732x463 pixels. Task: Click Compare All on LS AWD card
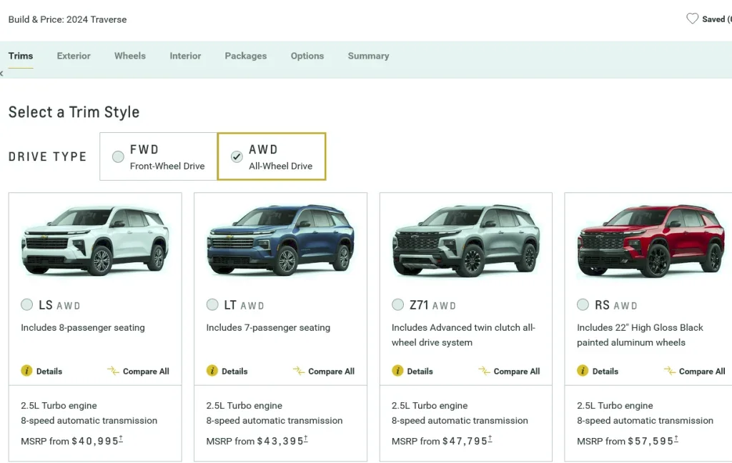pos(146,372)
